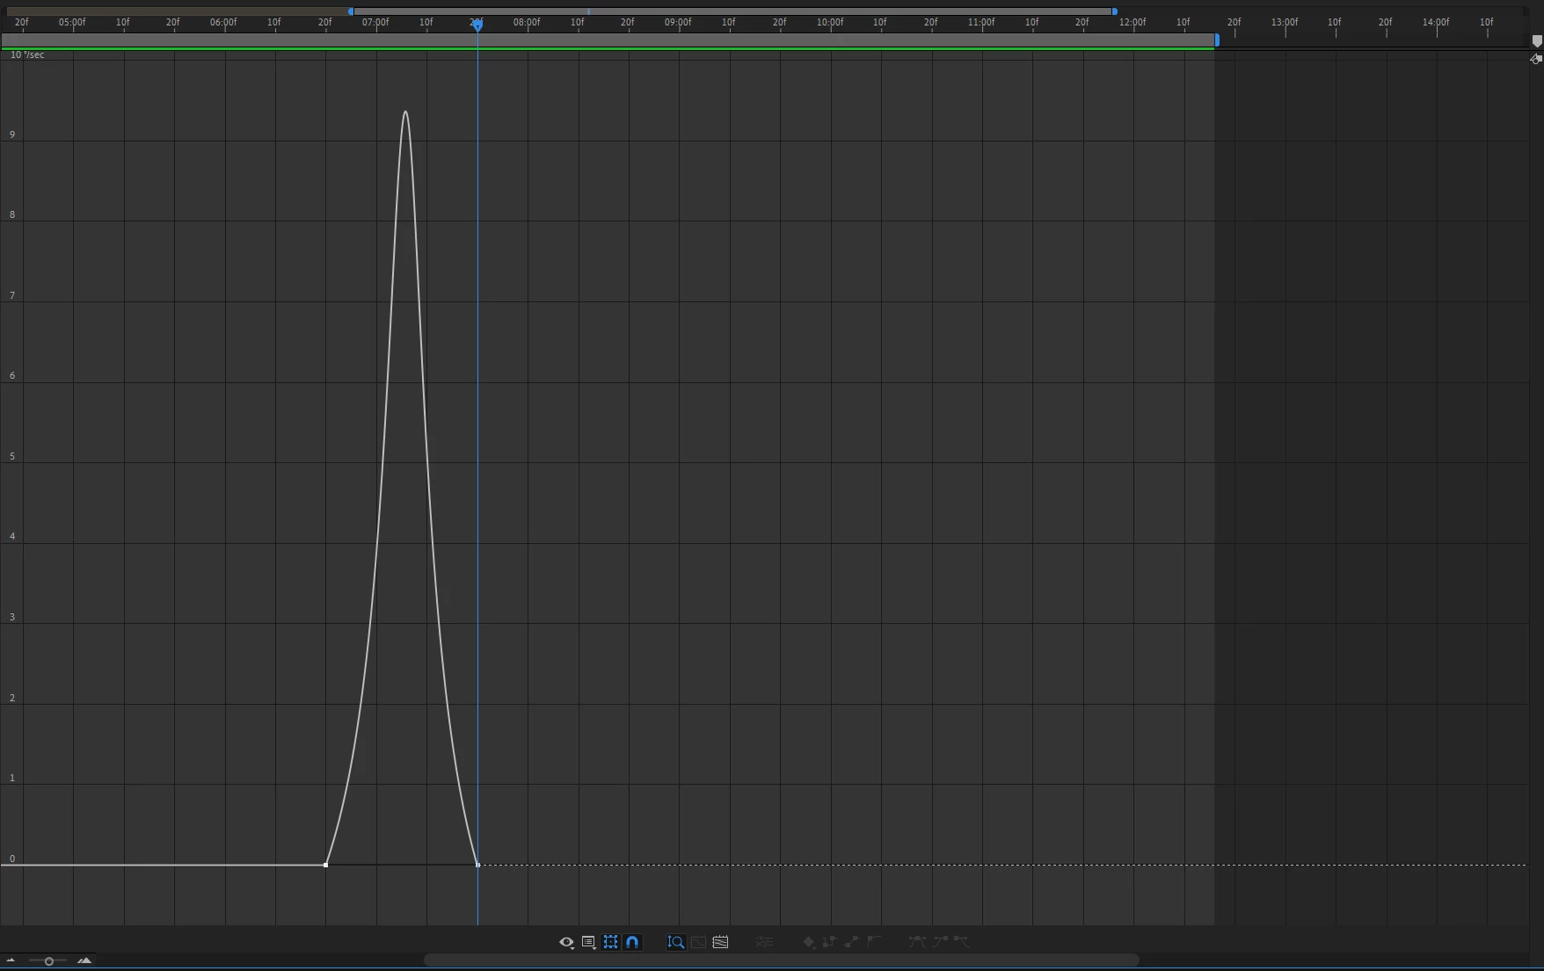1544x971 pixels.
Task: Apply Easy Ease In to keyframes
Action: pos(939,942)
